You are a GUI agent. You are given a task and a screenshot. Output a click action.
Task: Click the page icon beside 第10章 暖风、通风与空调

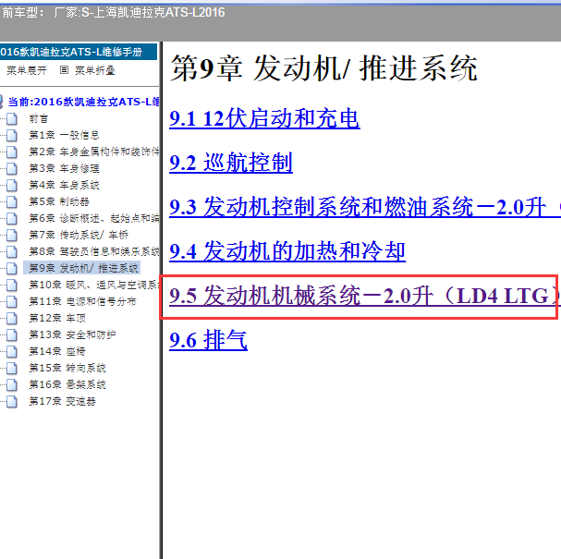(x=11, y=285)
